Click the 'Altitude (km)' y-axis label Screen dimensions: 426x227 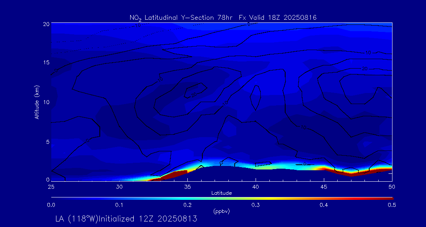pos(37,102)
